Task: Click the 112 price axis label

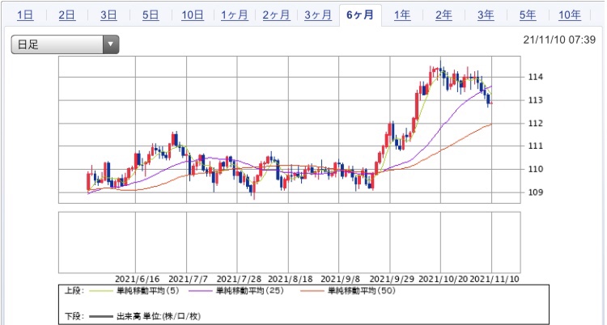Action: coord(536,124)
